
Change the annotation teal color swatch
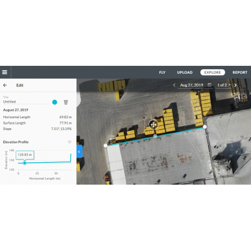[55, 102]
